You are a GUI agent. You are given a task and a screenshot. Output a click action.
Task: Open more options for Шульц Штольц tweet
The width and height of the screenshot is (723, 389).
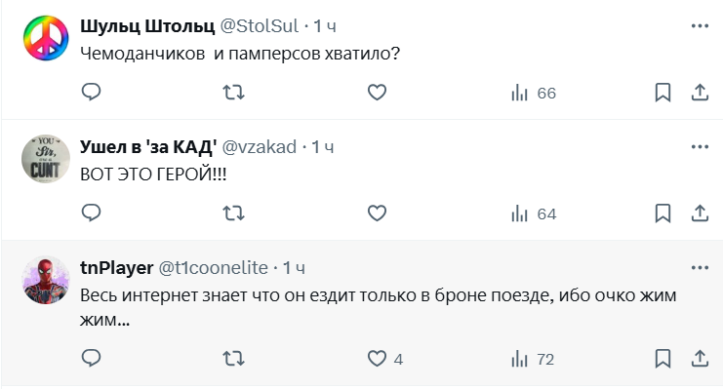700,25
